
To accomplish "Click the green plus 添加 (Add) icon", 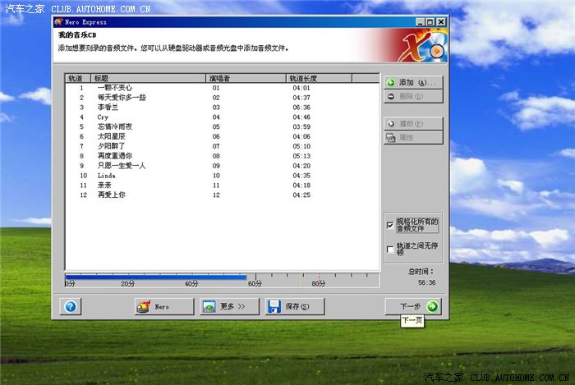I will pos(391,83).
